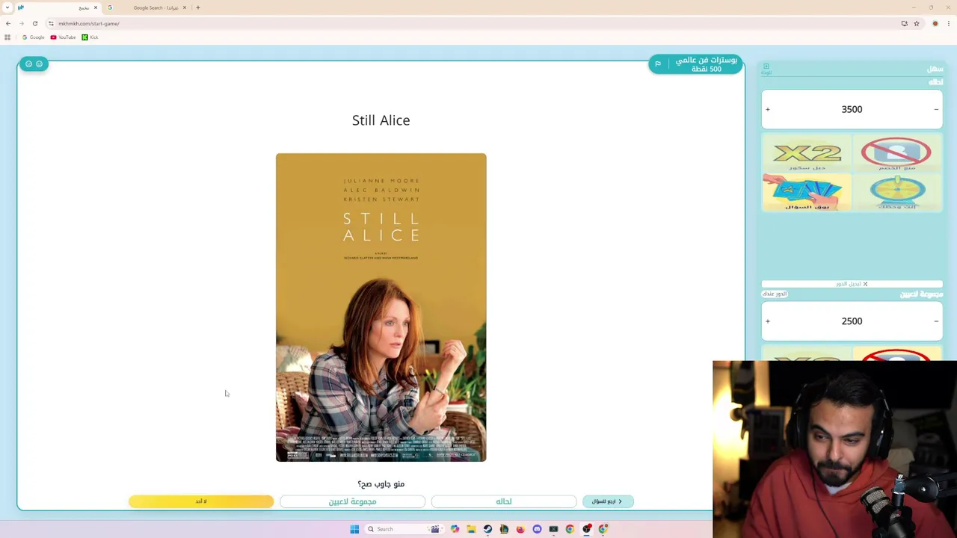Open File Explorer from the taskbar
Screen dimensions: 957x538
471,529
